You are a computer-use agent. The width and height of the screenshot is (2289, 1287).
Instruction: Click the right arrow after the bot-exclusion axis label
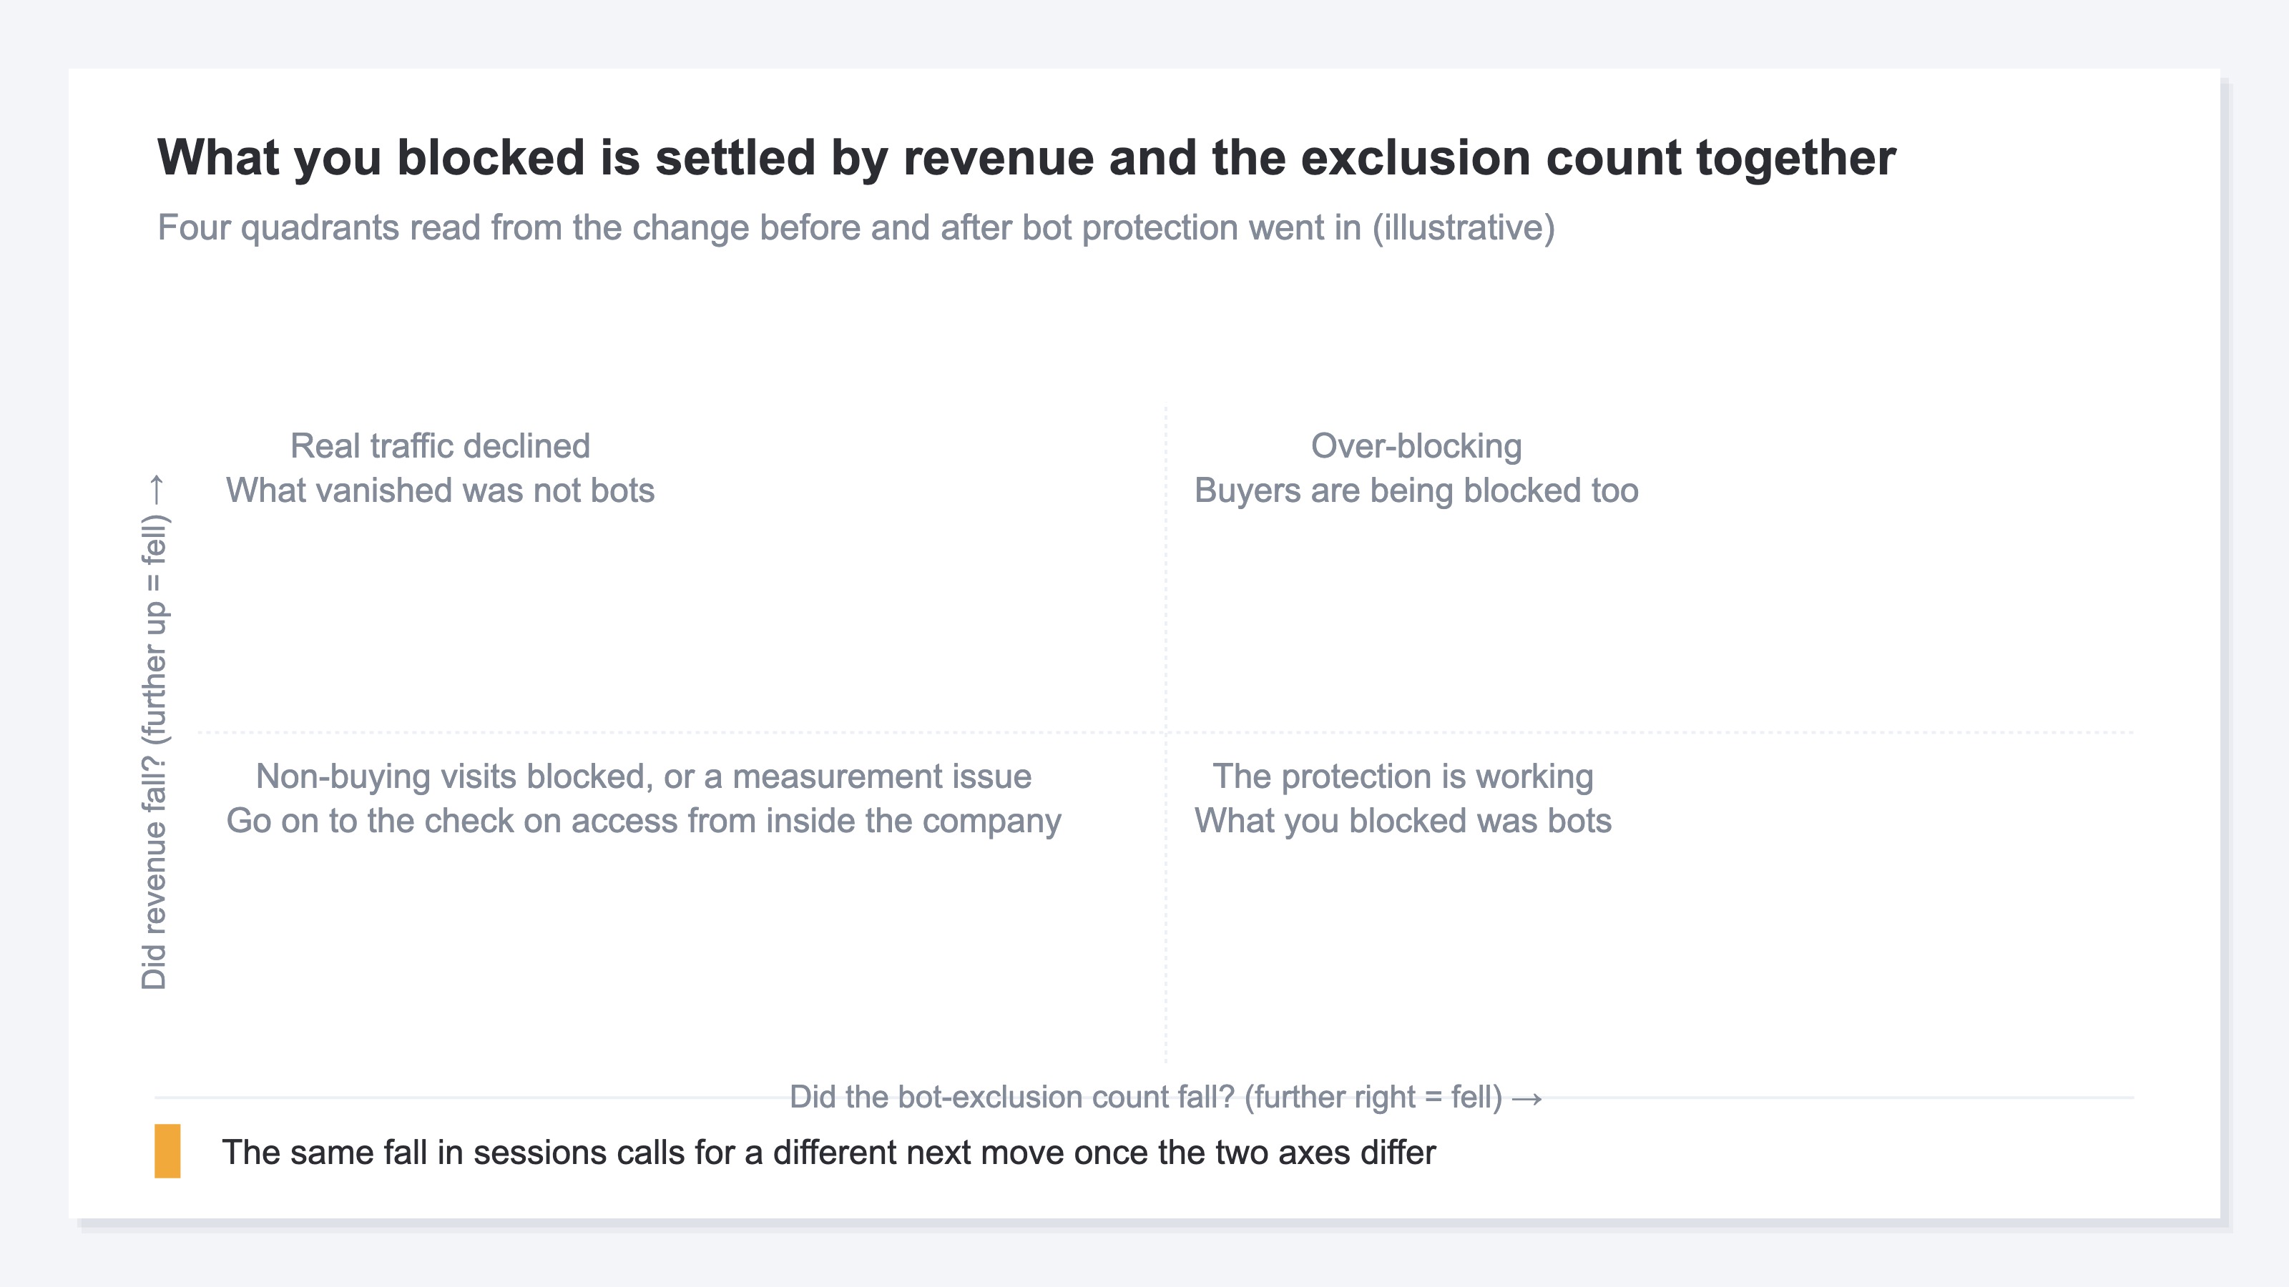1526,1099
